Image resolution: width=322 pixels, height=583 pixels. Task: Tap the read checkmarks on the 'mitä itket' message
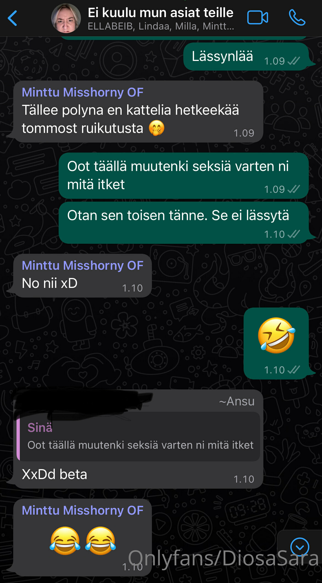click(294, 189)
